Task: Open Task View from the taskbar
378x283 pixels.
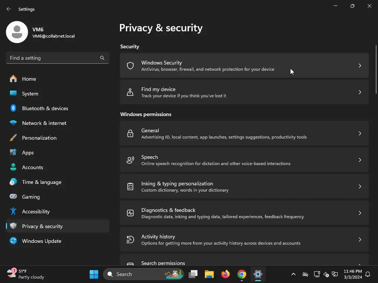Action: [193, 274]
